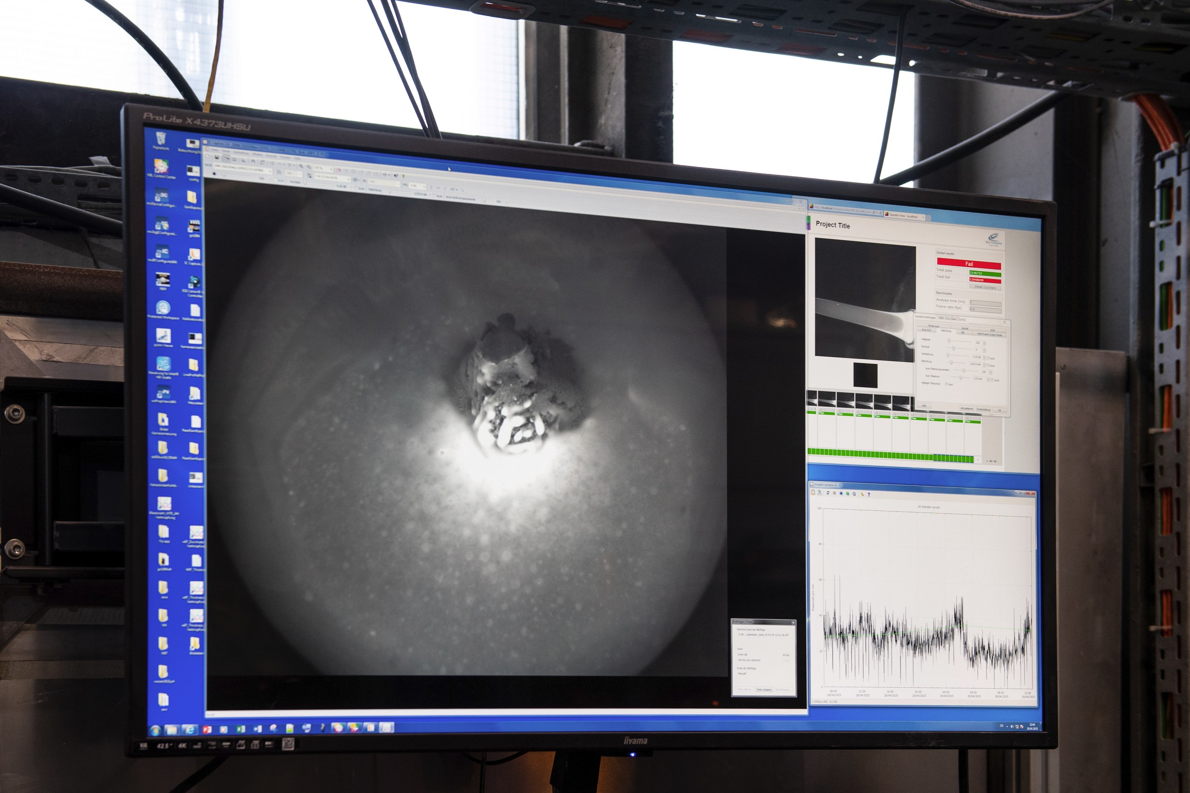
Task: Click the help question mark in Gnuplot toolbar
Action: [869, 495]
